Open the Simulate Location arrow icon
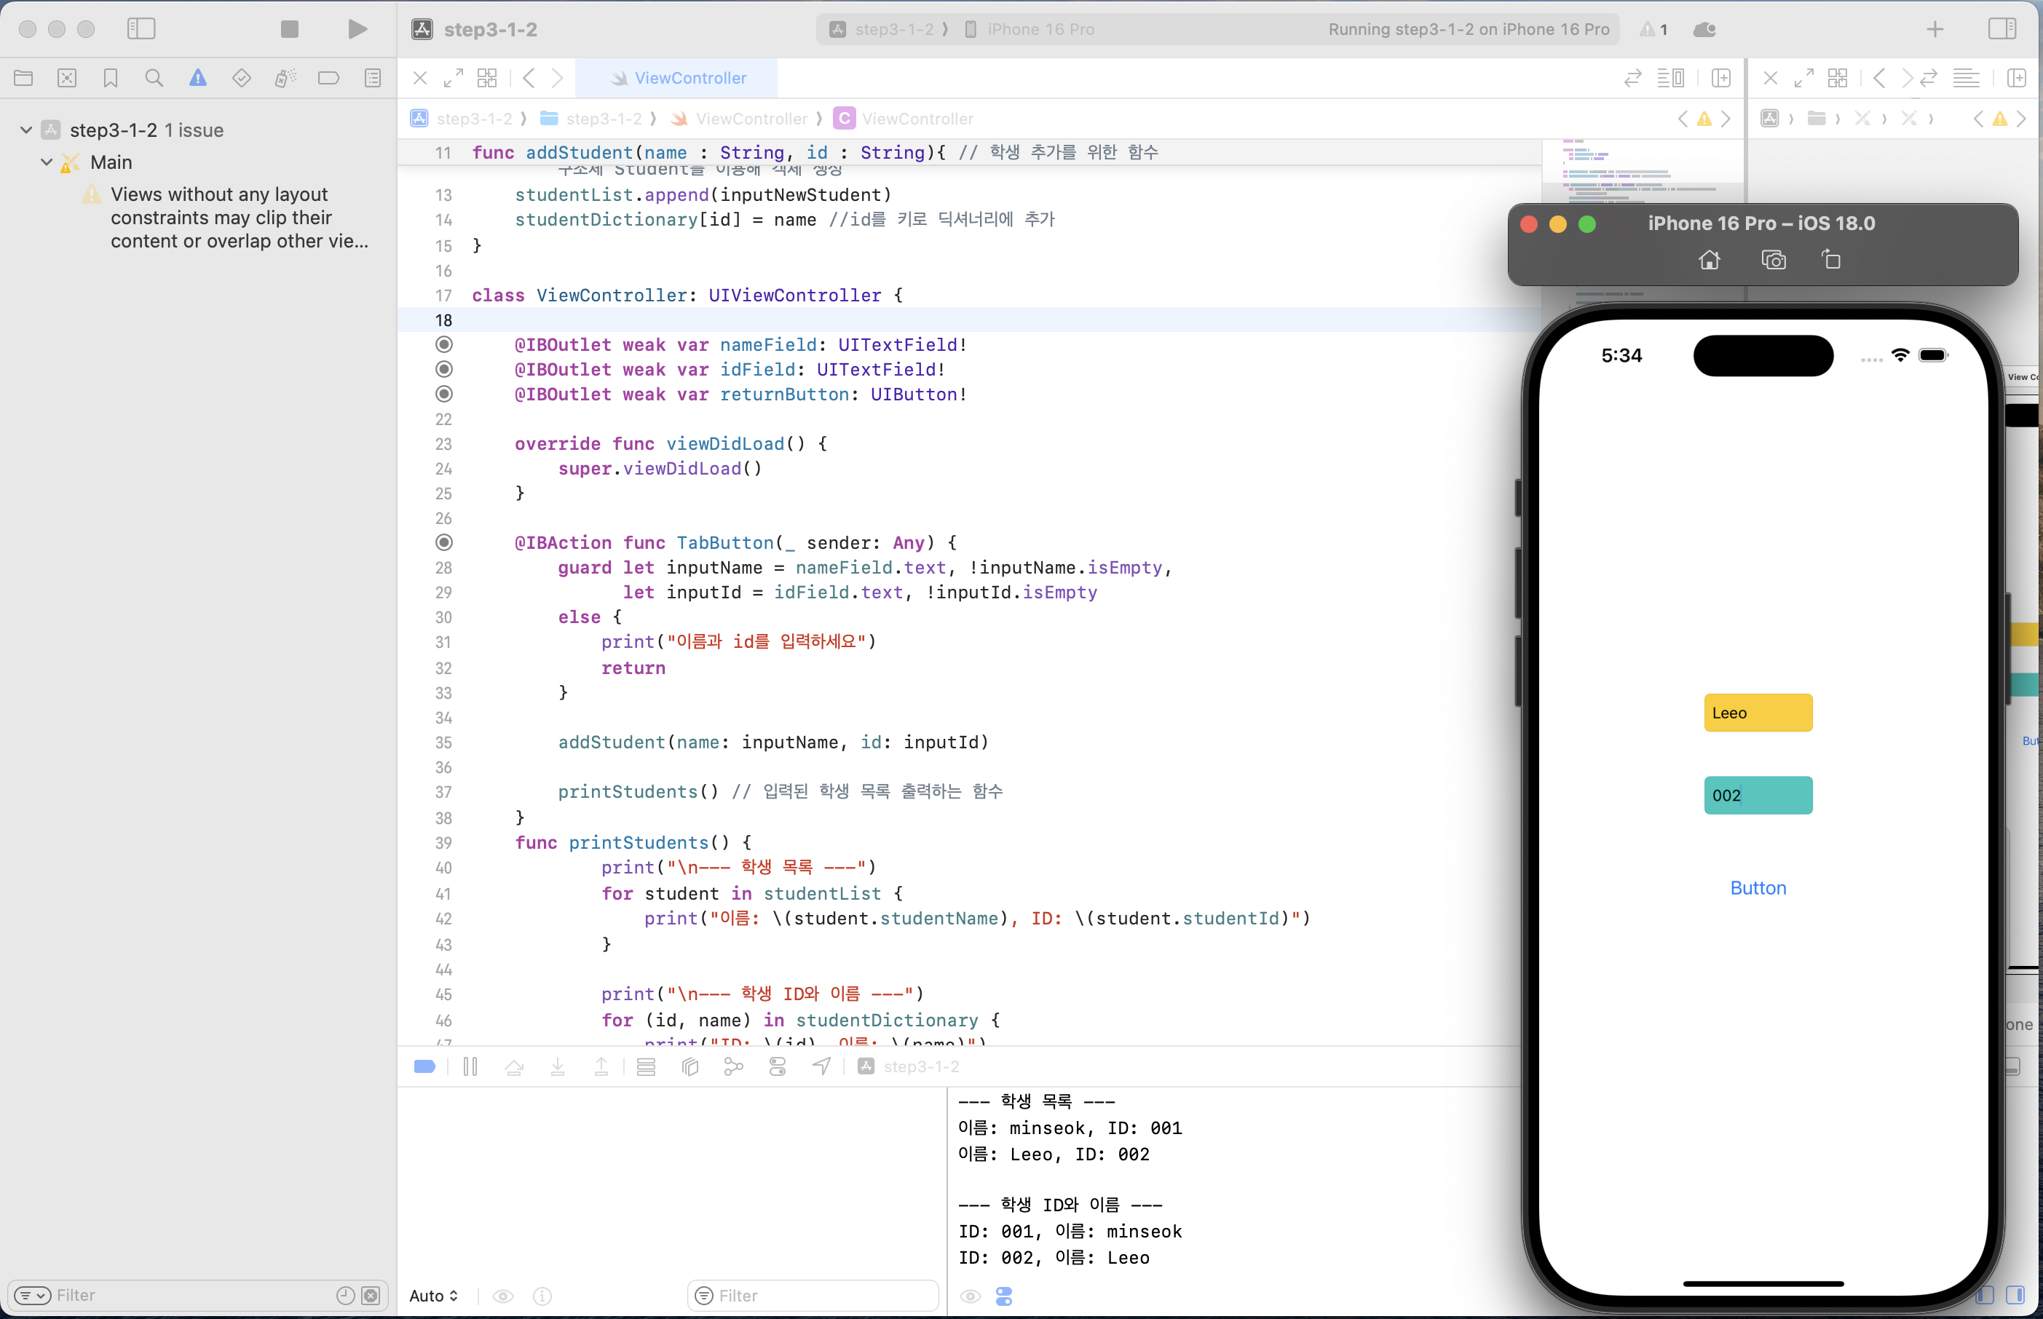The image size is (2043, 1319). pos(821,1066)
